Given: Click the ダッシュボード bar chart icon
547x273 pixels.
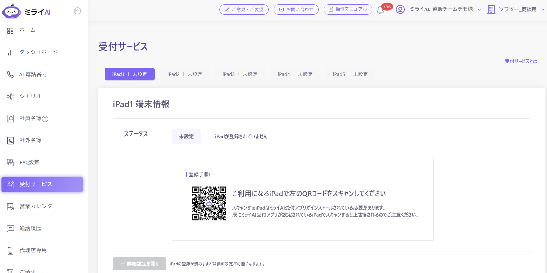Looking at the screenshot, I should pyautogui.click(x=10, y=53).
